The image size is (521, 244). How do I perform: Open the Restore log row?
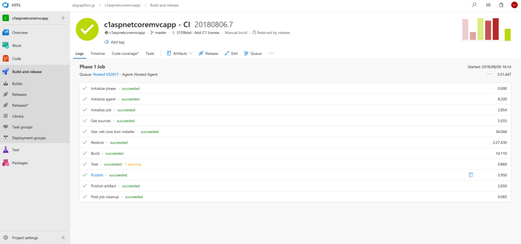tap(295, 142)
